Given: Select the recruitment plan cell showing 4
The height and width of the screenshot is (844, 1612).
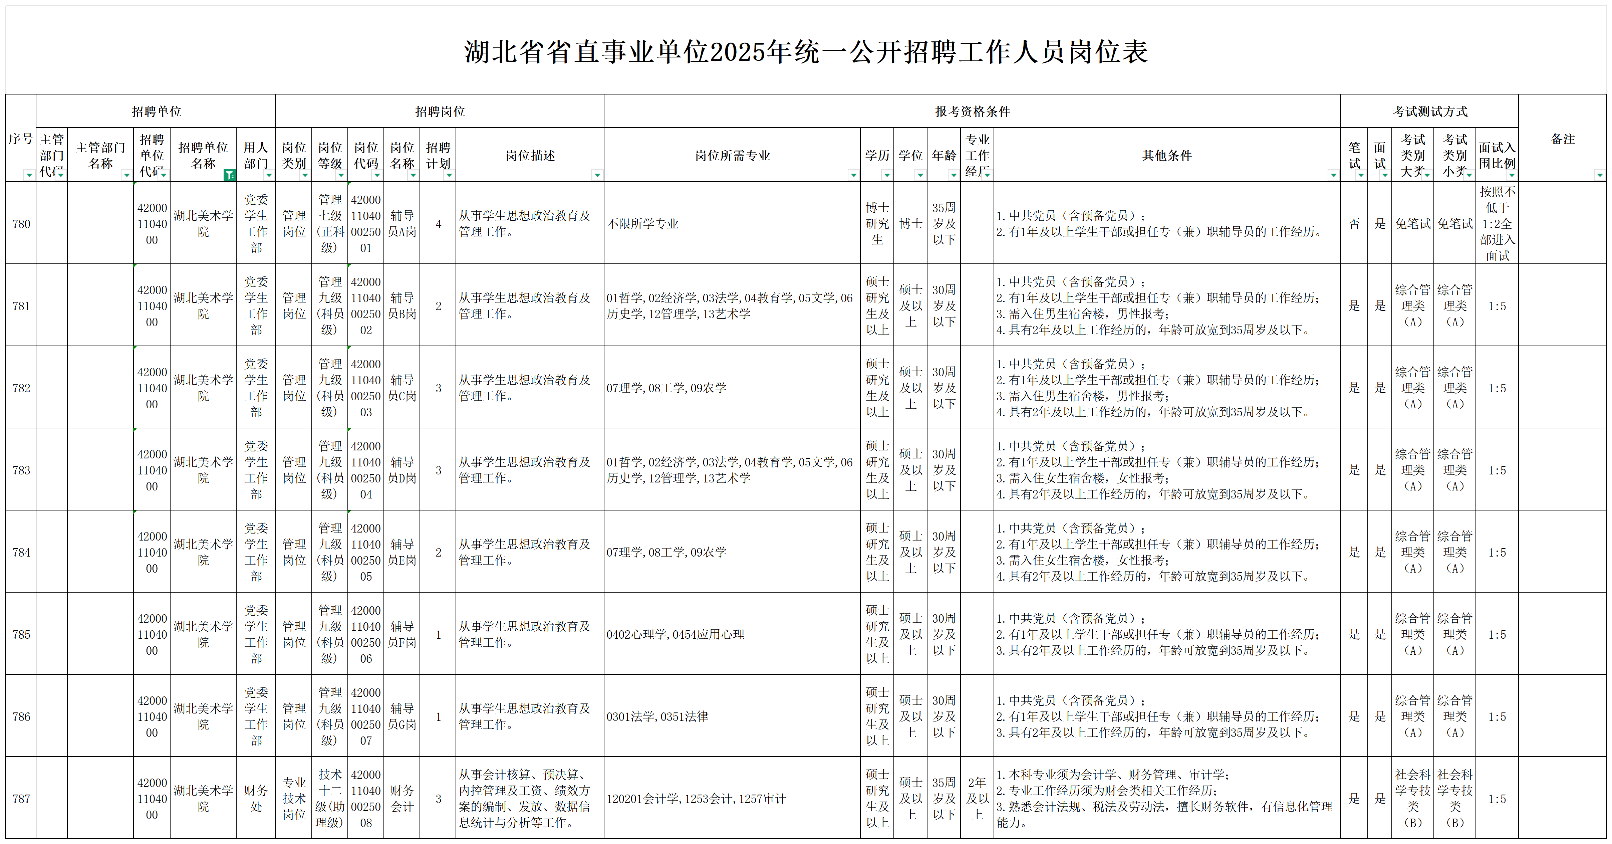Looking at the screenshot, I should (438, 224).
